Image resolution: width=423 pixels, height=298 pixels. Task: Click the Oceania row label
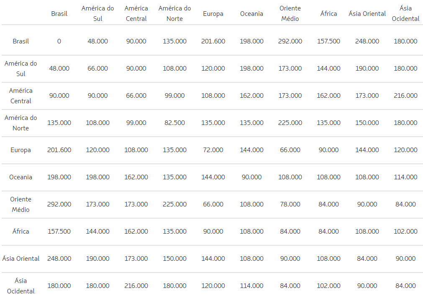point(21,177)
